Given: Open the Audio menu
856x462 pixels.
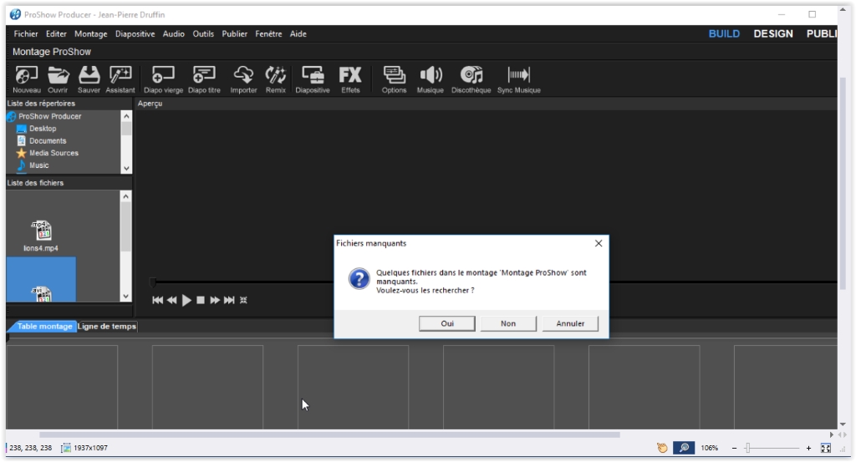Looking at the screenshot, I should 174,33.
